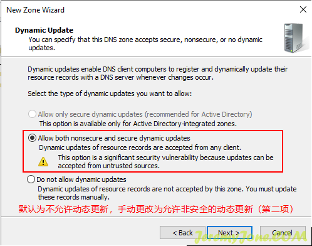Close the New Zone Wizard dialog
Screen dimensions: 312x246
[303, 9]
